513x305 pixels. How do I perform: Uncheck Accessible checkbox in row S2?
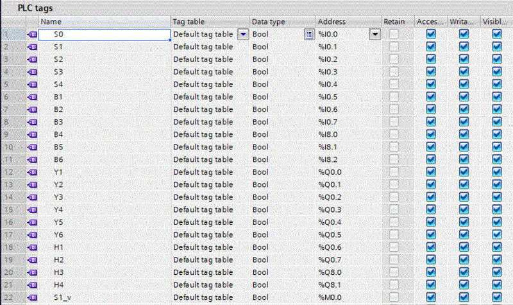pyautogui.click(x=431, y=59)
